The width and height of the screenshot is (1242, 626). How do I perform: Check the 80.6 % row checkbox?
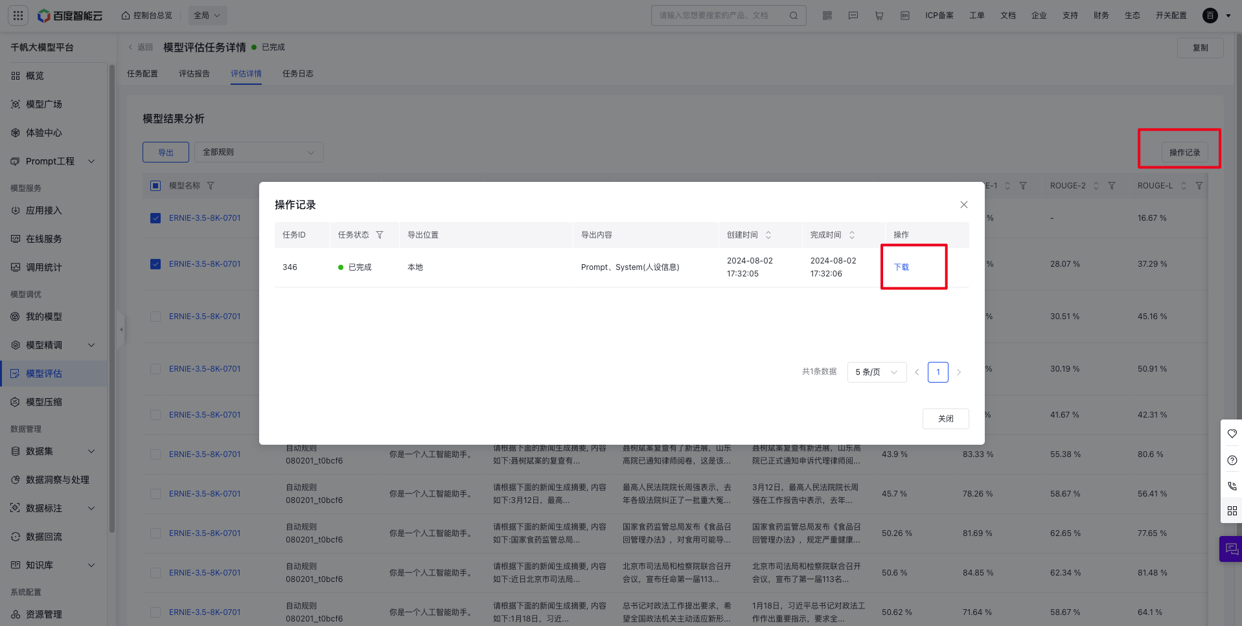pyautogui.click(x=155, y=454)
